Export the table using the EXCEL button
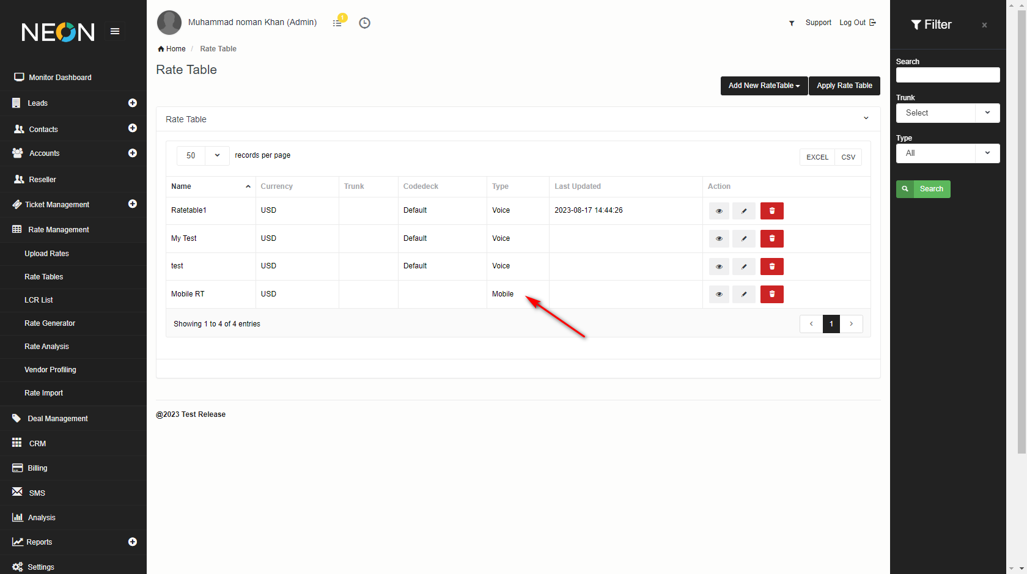 (x=817, y=157)
